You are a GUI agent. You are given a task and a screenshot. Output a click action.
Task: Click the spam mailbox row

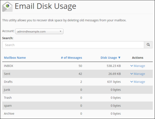tap(8, 106)
